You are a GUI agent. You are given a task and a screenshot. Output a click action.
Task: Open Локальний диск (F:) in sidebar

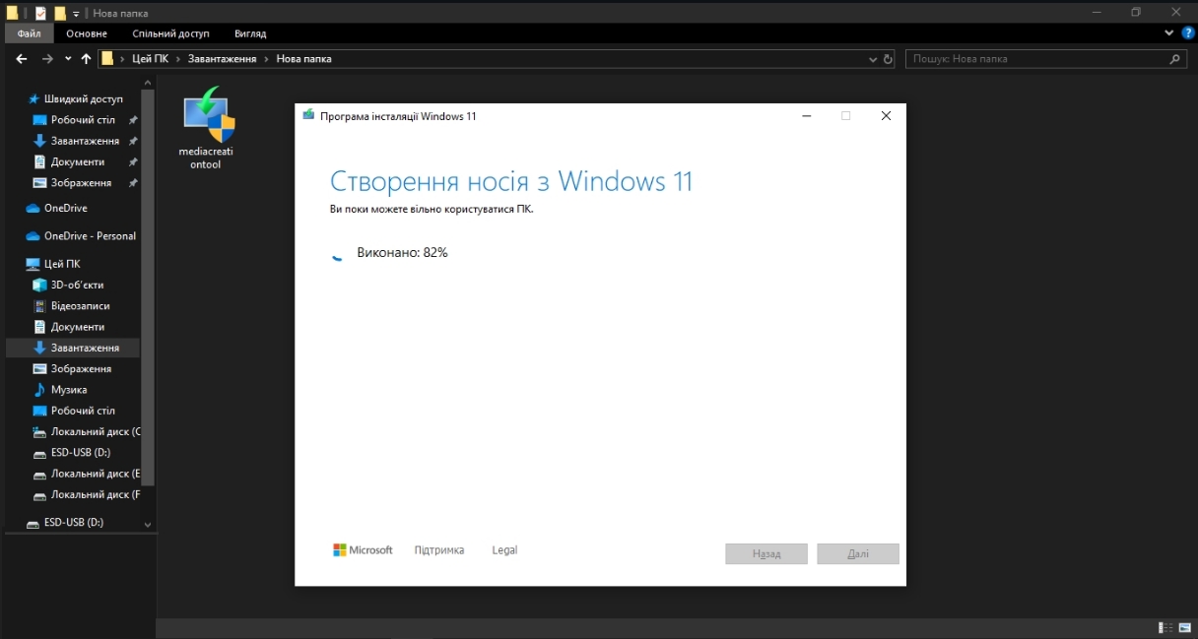coord(96,495)
